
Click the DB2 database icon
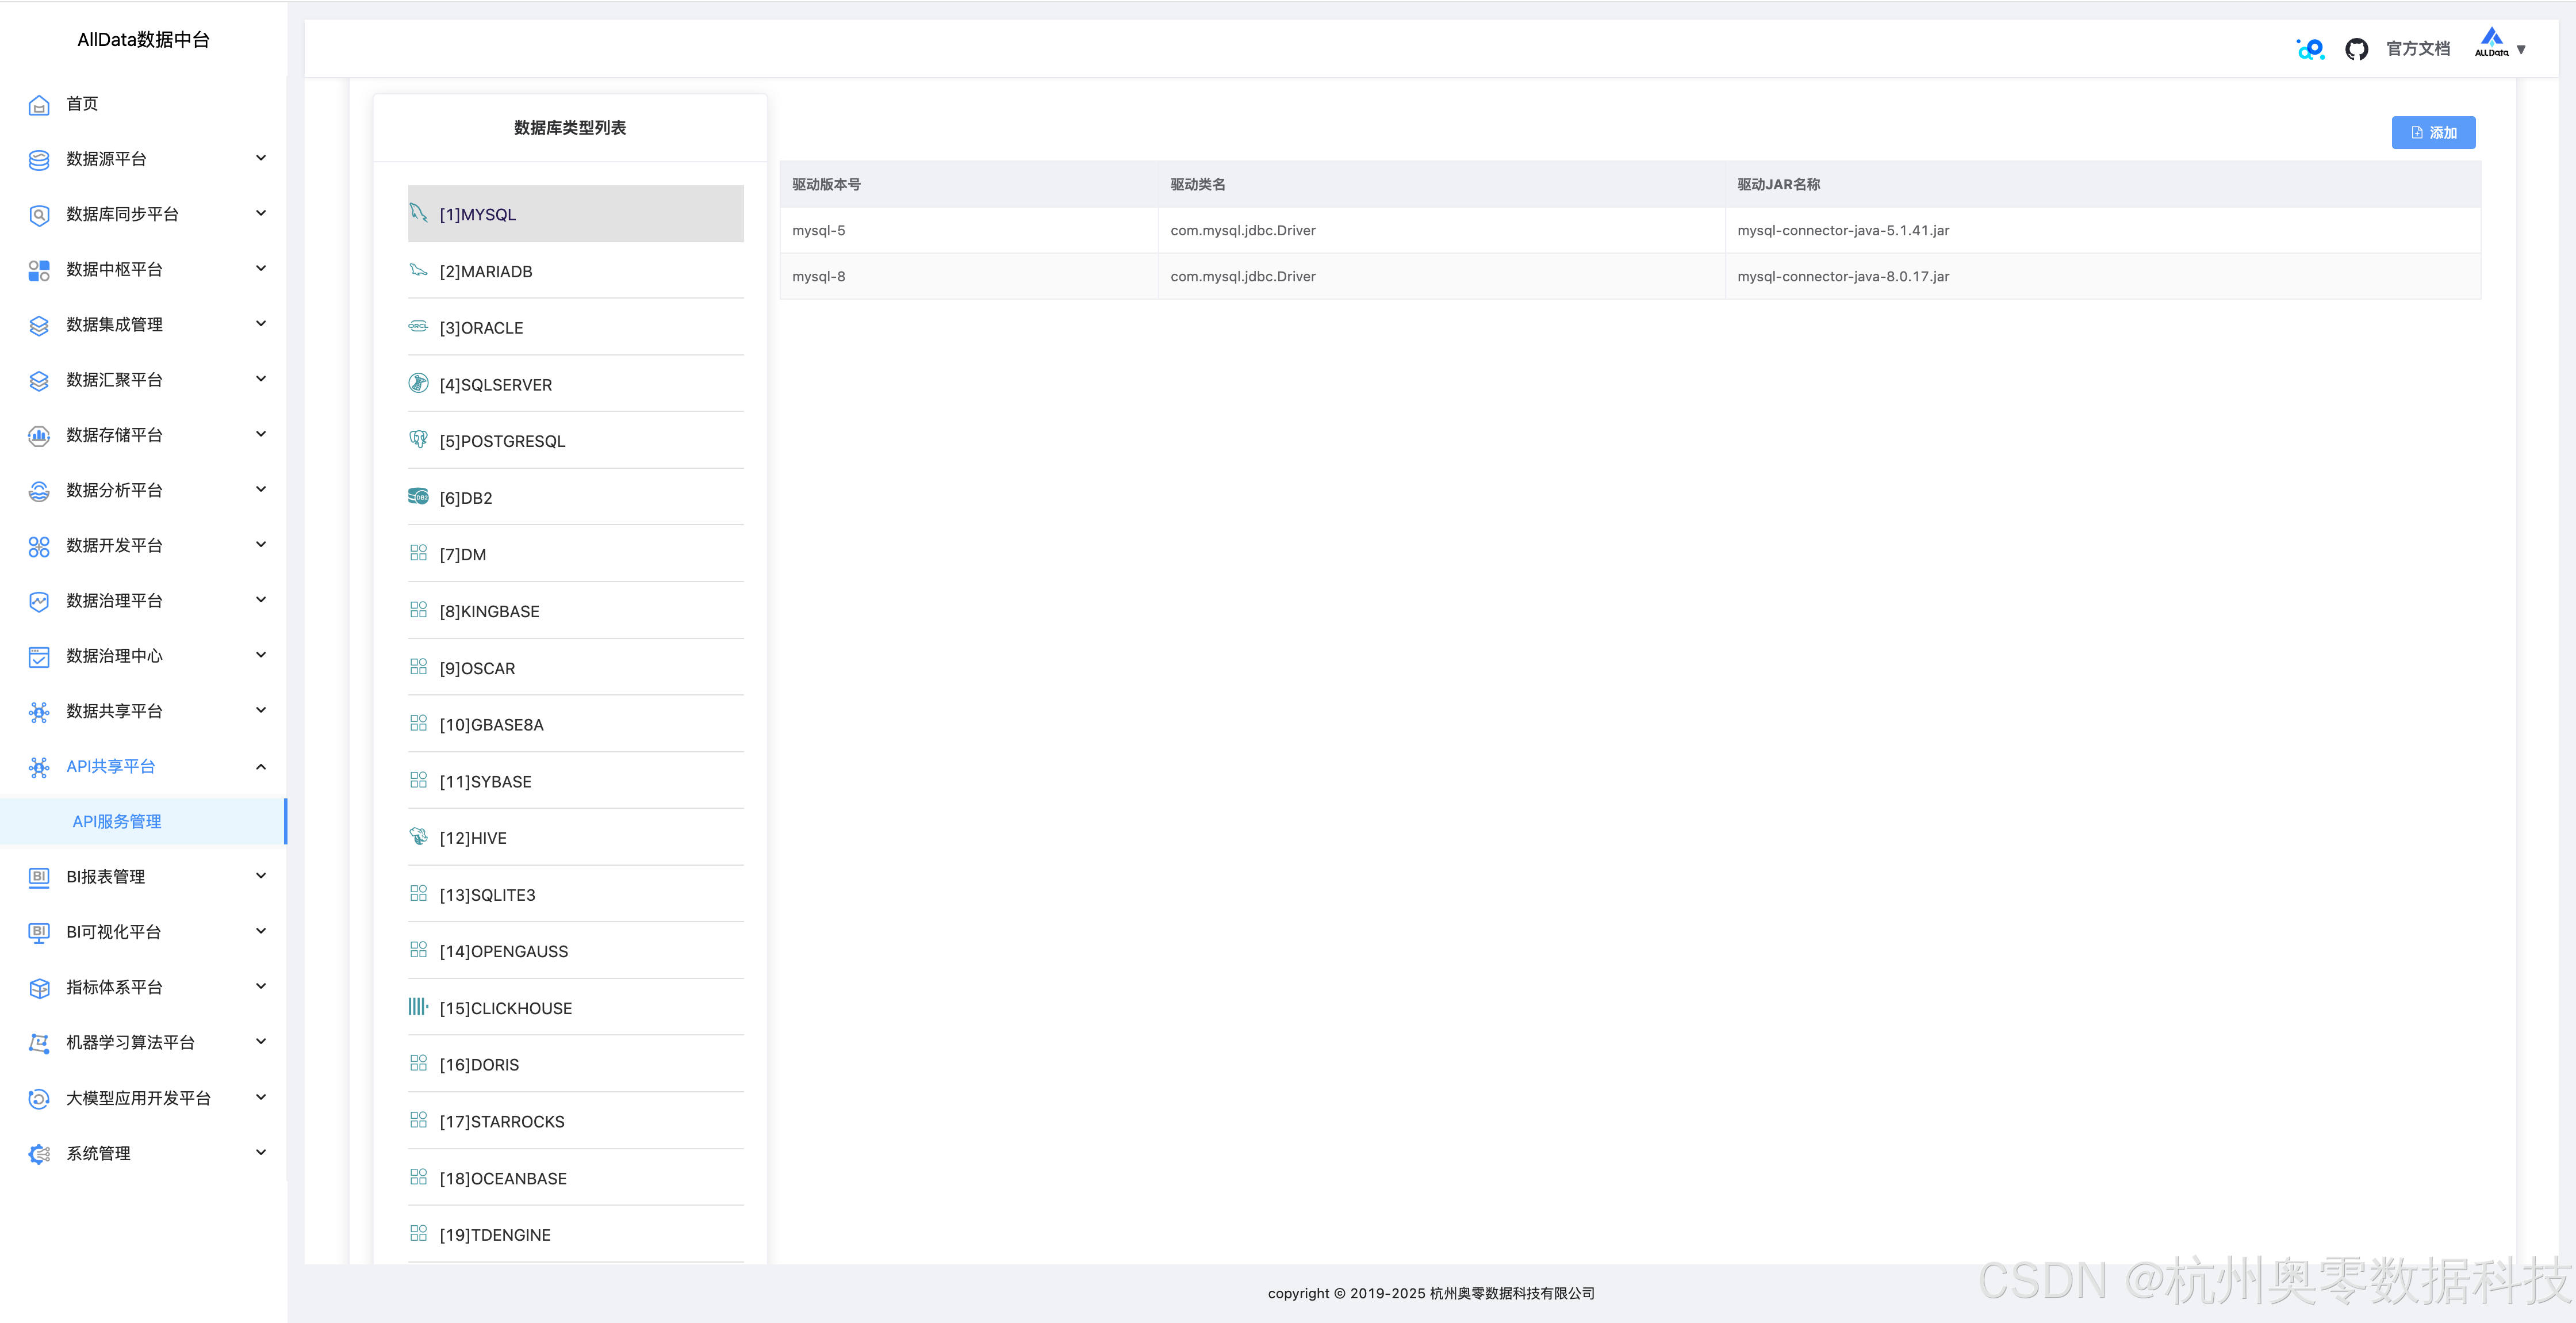point(418,496)
